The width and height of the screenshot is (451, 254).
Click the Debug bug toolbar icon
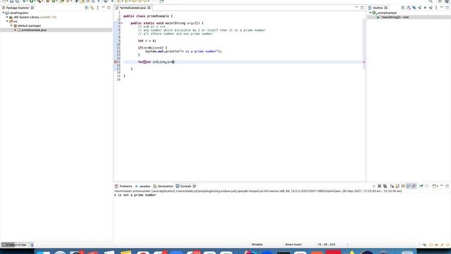pyautogui.click(x=25, y=1)
